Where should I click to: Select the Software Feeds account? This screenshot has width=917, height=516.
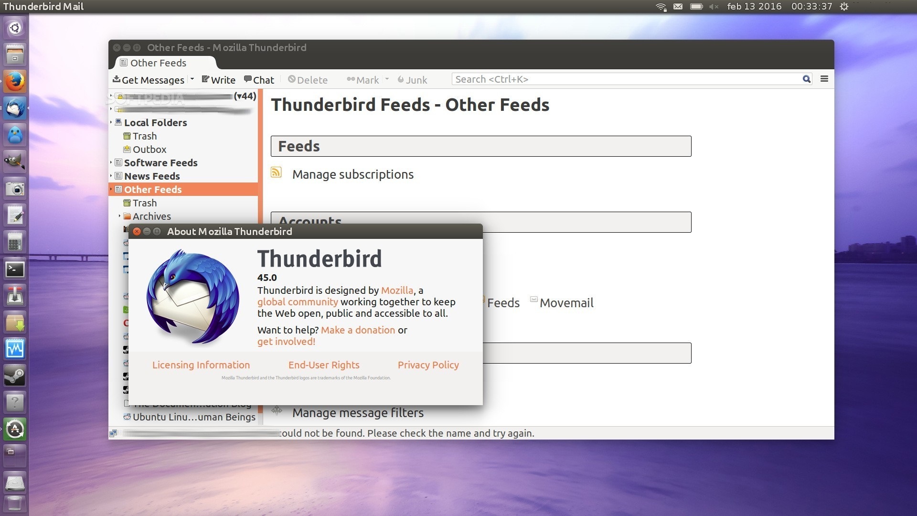[x=160, y=163]
